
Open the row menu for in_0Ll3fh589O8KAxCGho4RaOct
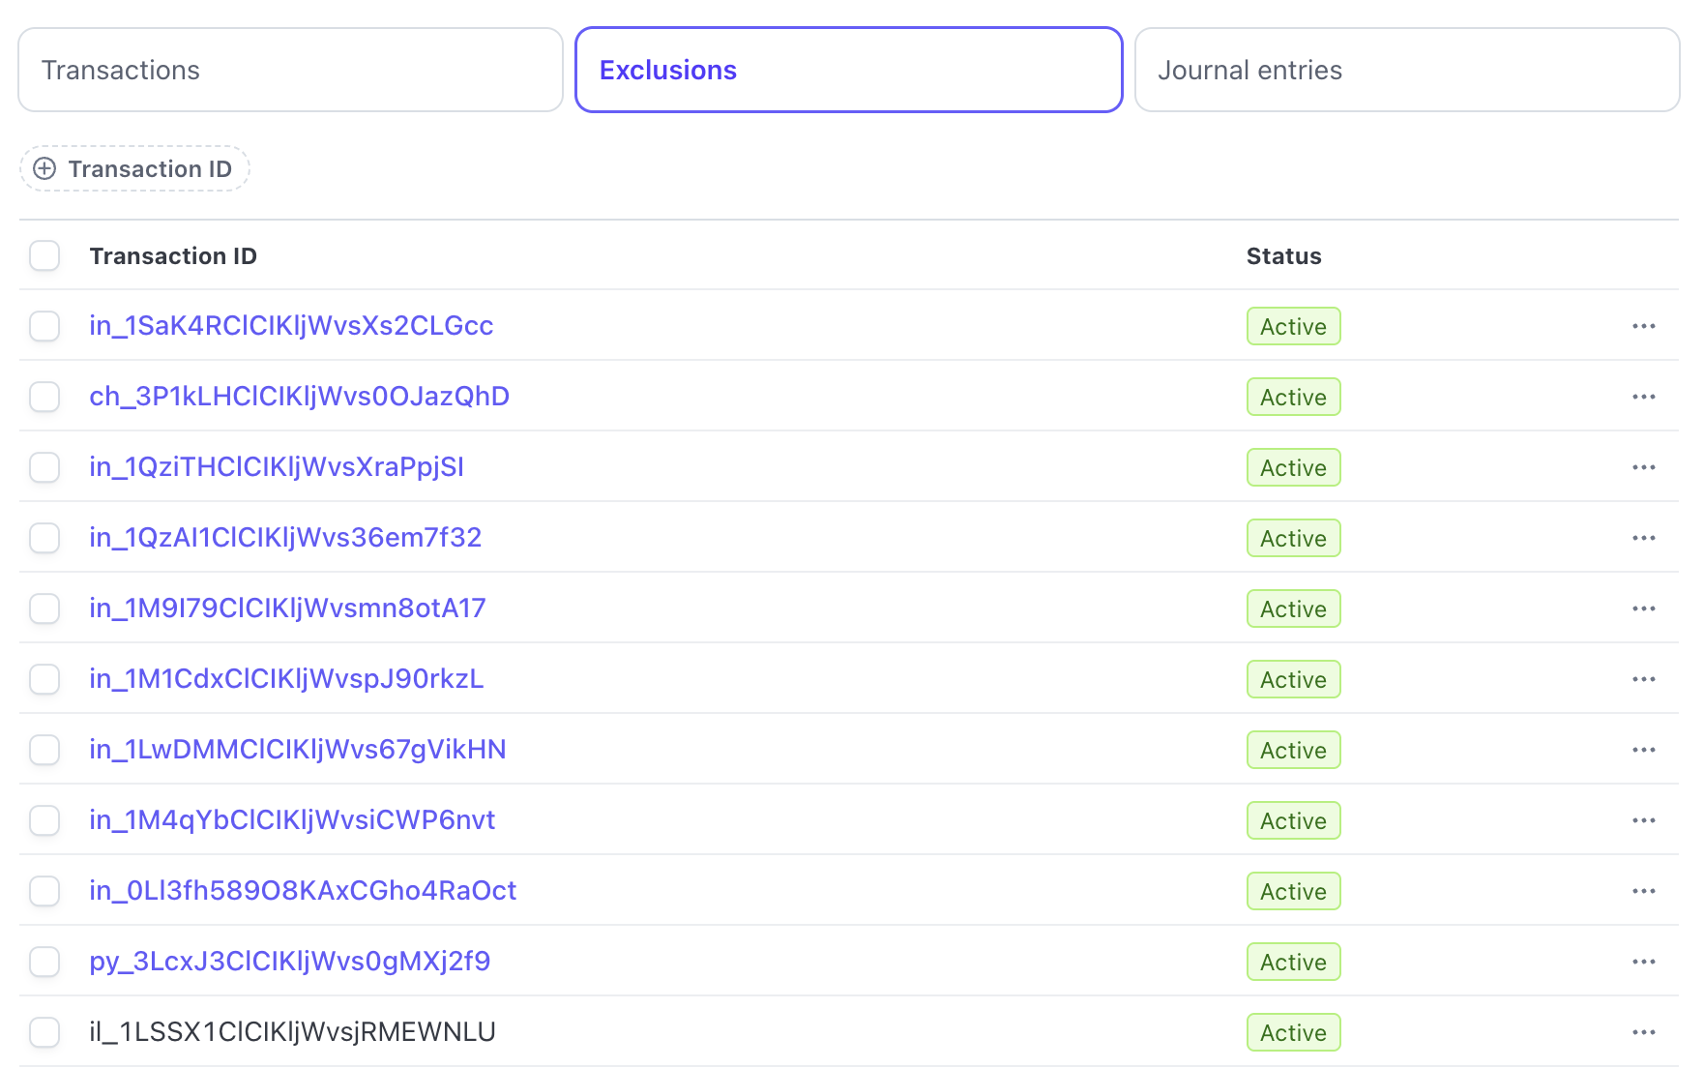[1644, 891]
